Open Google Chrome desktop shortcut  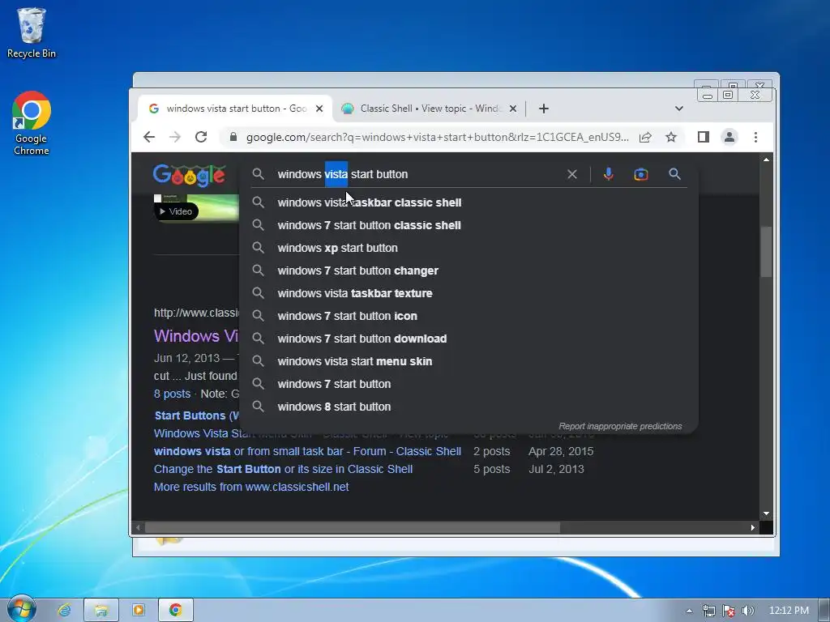[32, 123]
